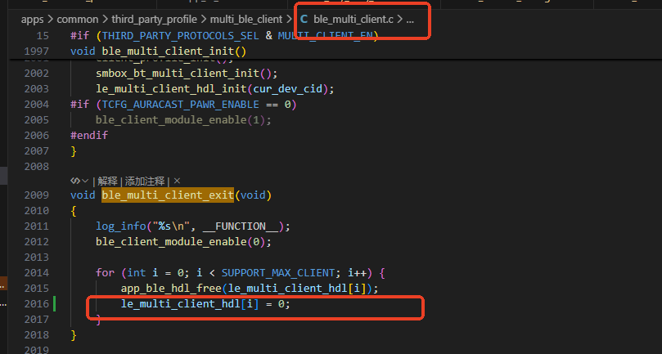The width and height of the screenshot is (662, 354).
Task: Click the opening brace on line 2010
Action: pyautogui.click(x=74, y=211)
